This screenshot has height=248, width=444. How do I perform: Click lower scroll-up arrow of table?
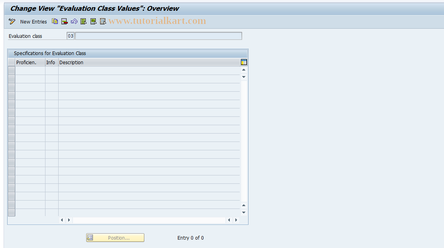coord(244,205)
